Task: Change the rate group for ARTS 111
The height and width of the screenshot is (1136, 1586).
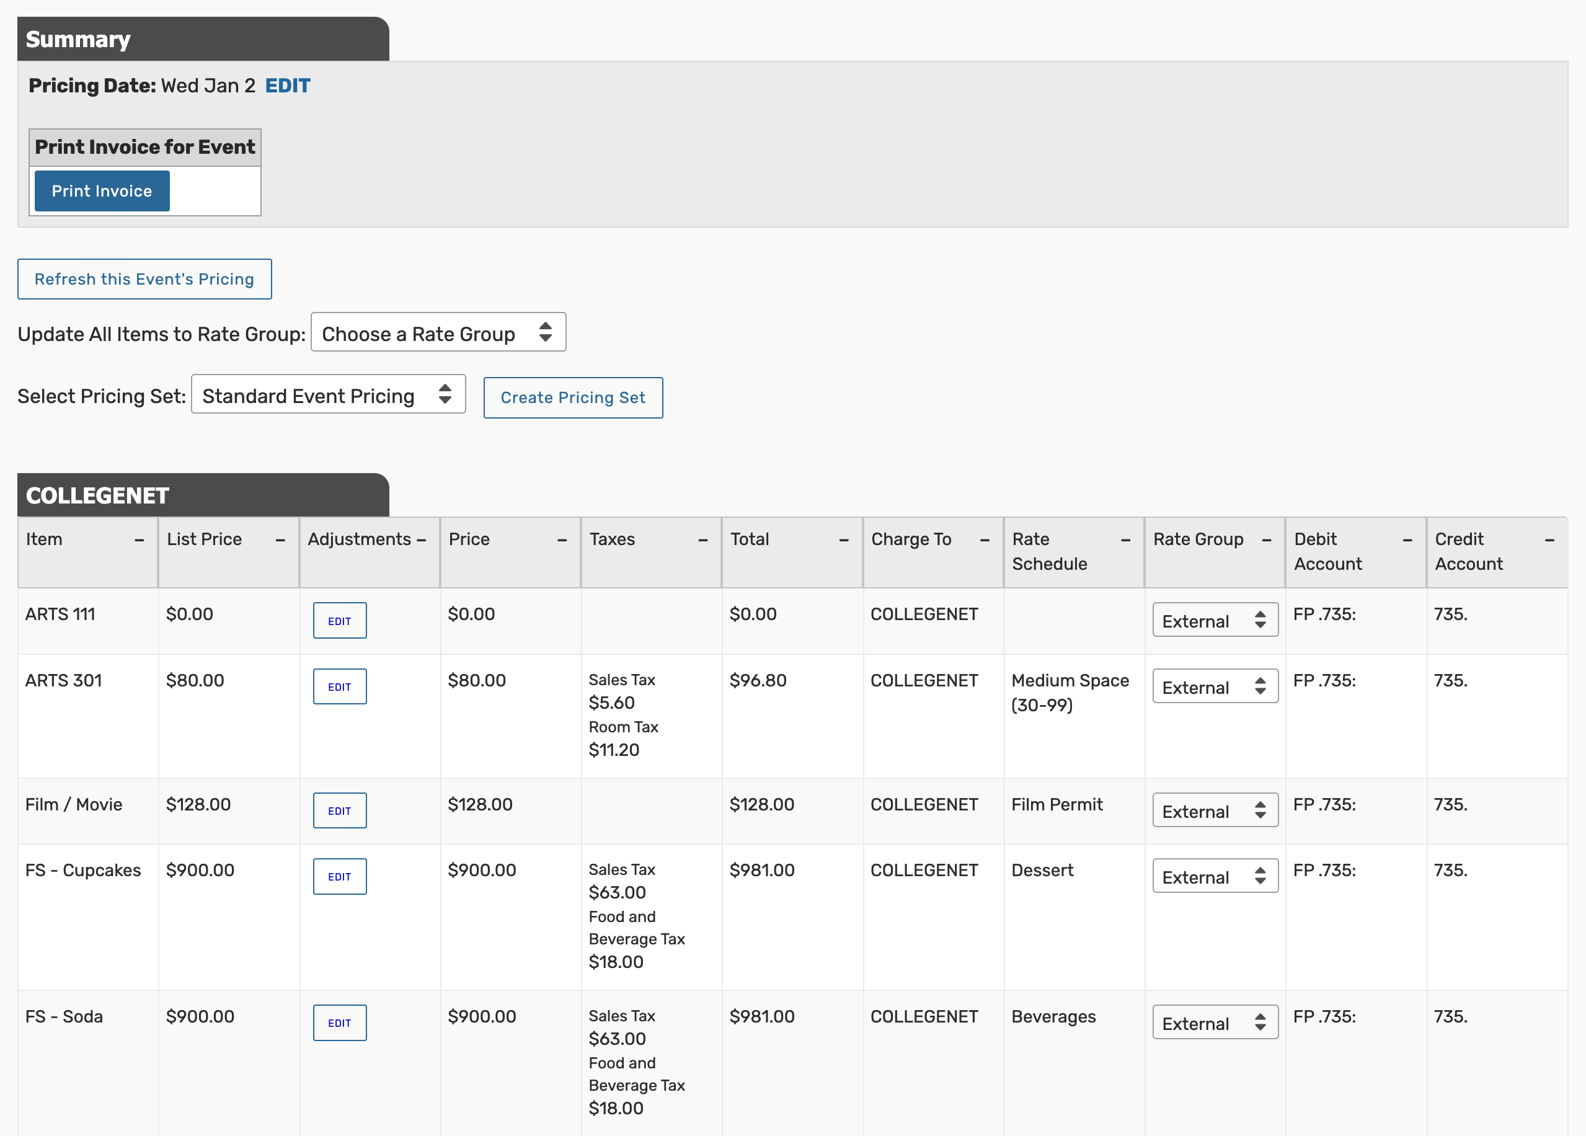Action: tap(1214, 621)
